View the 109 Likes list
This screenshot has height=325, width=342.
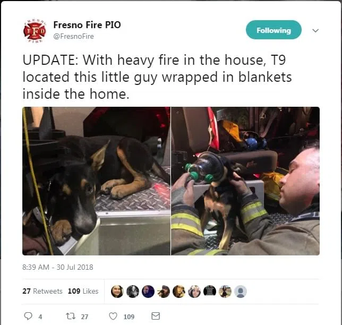tap(83, 291)
